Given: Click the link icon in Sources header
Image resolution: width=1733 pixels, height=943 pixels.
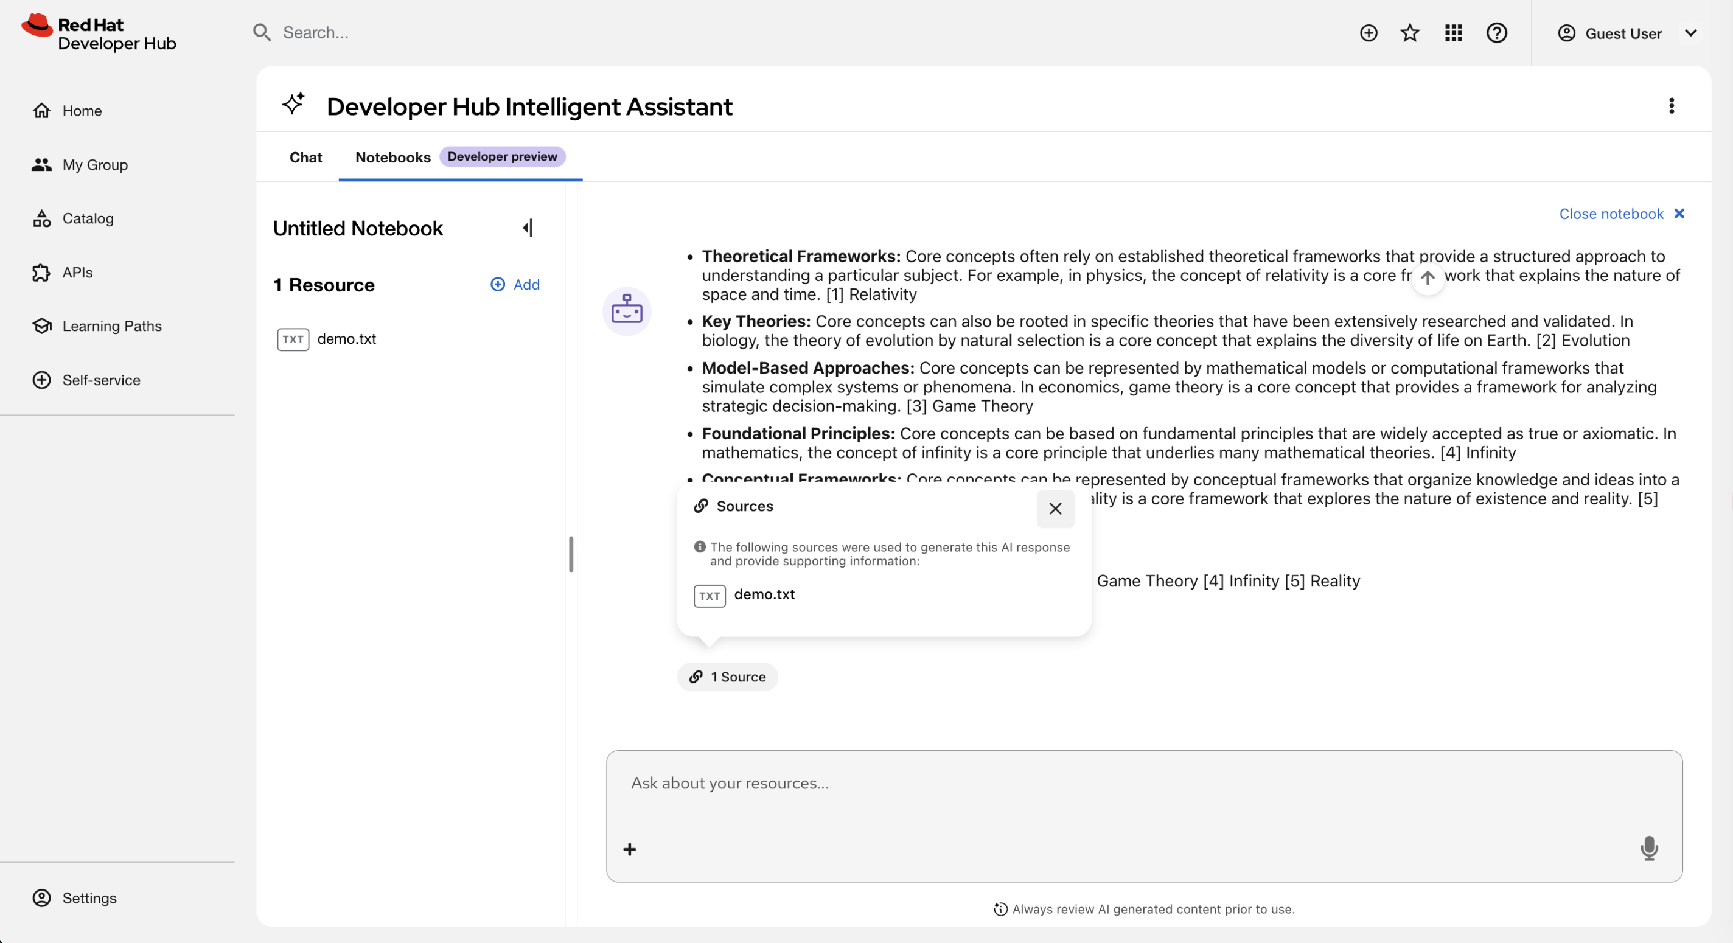Looking at the screenshot, I should click(701, 506).
